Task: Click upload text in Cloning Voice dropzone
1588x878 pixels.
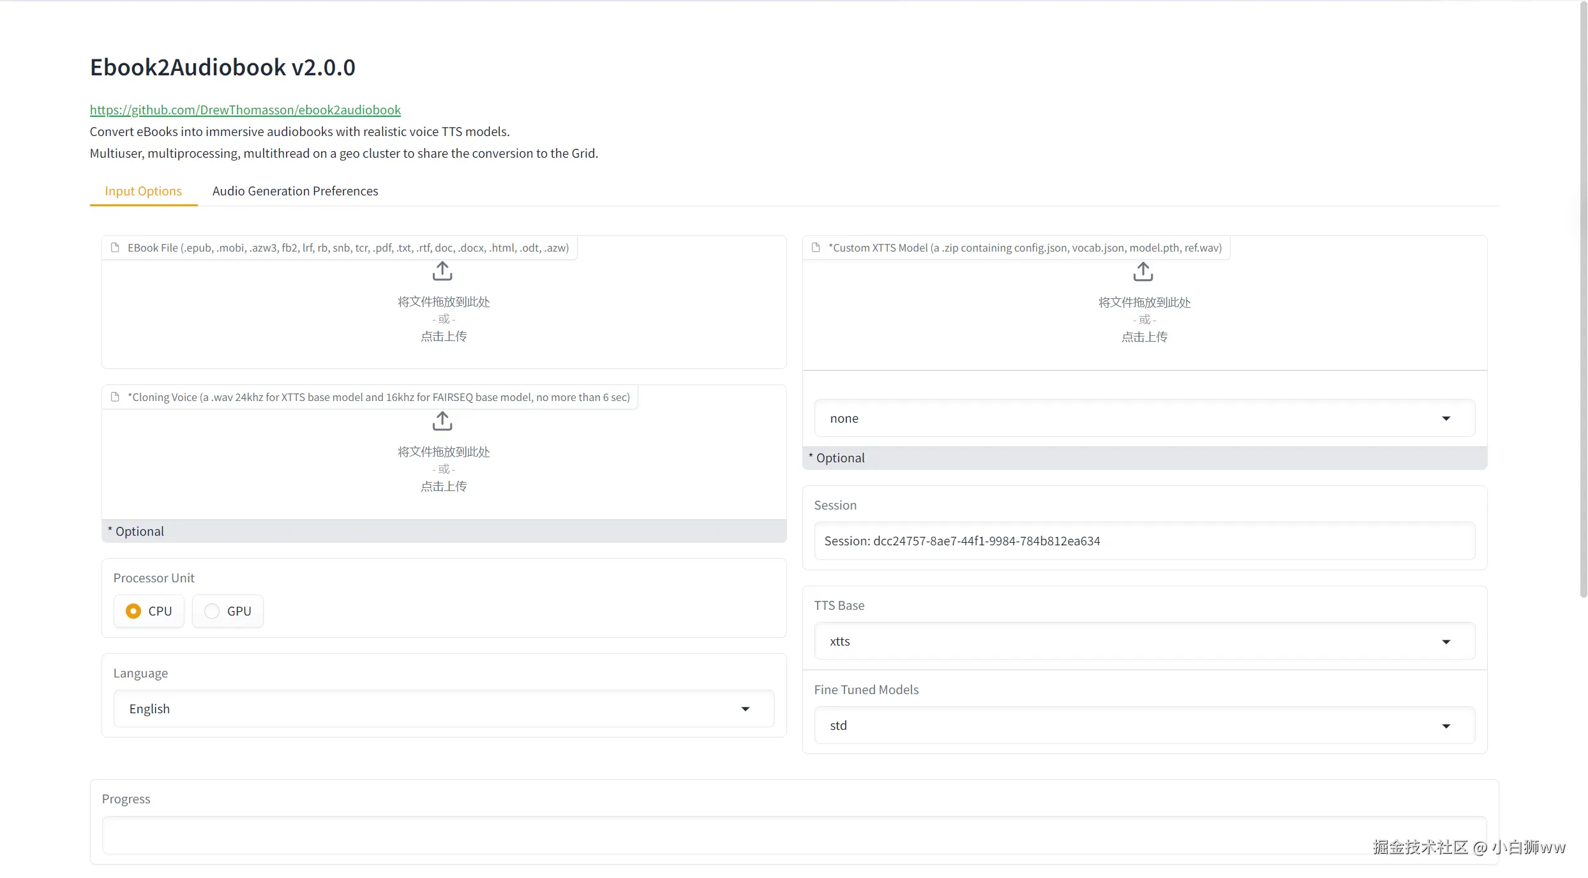Action: (x=444, y=487)
